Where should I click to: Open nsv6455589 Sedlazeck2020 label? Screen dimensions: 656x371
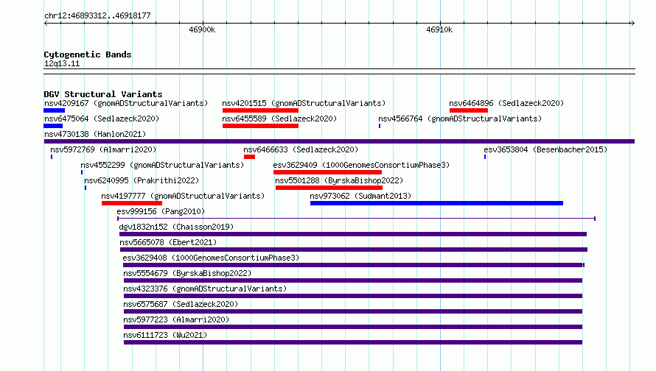click(279, 119)
